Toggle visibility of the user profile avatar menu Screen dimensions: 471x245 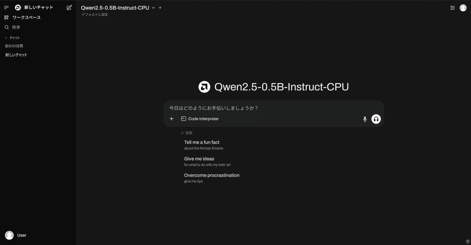point(463,7)
